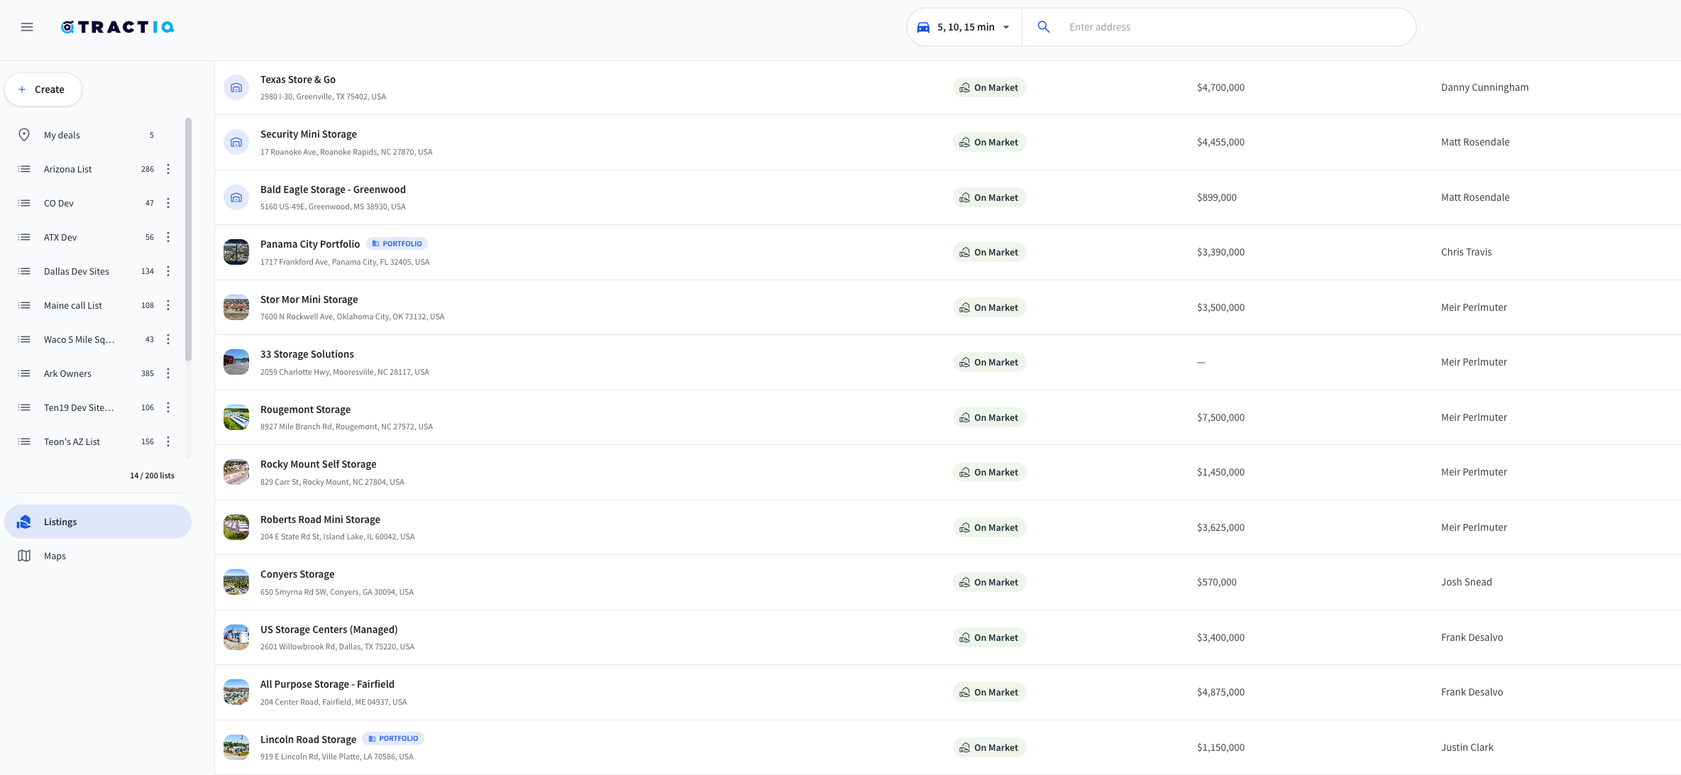Click the plus icon on Create button
This screenshot has width=1681, height=775.
(22, 89)
